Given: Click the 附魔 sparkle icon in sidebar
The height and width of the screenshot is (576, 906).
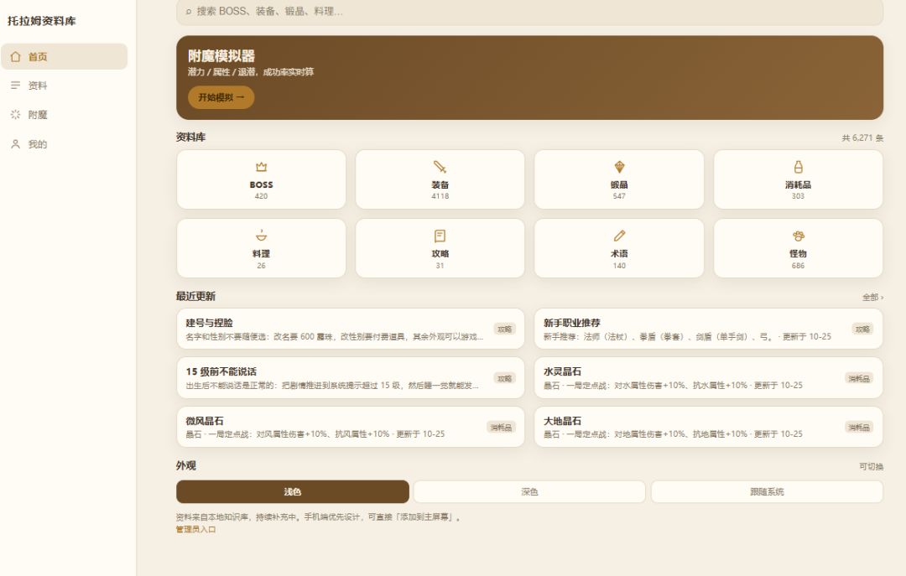Looking at the screenshot, I should [x=16, y=114].
